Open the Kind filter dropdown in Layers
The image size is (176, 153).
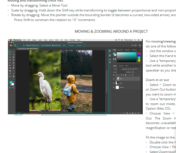click(117, 69)
